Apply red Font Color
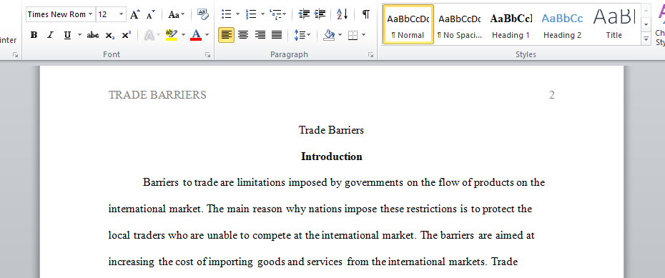The height and width of the screenshot is (278, 665). [x=196, y=35]
